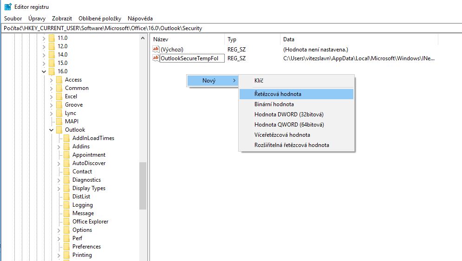Collapse the Outlook key branch
This screenshot has height=261, width=462.
coord(51,130)
